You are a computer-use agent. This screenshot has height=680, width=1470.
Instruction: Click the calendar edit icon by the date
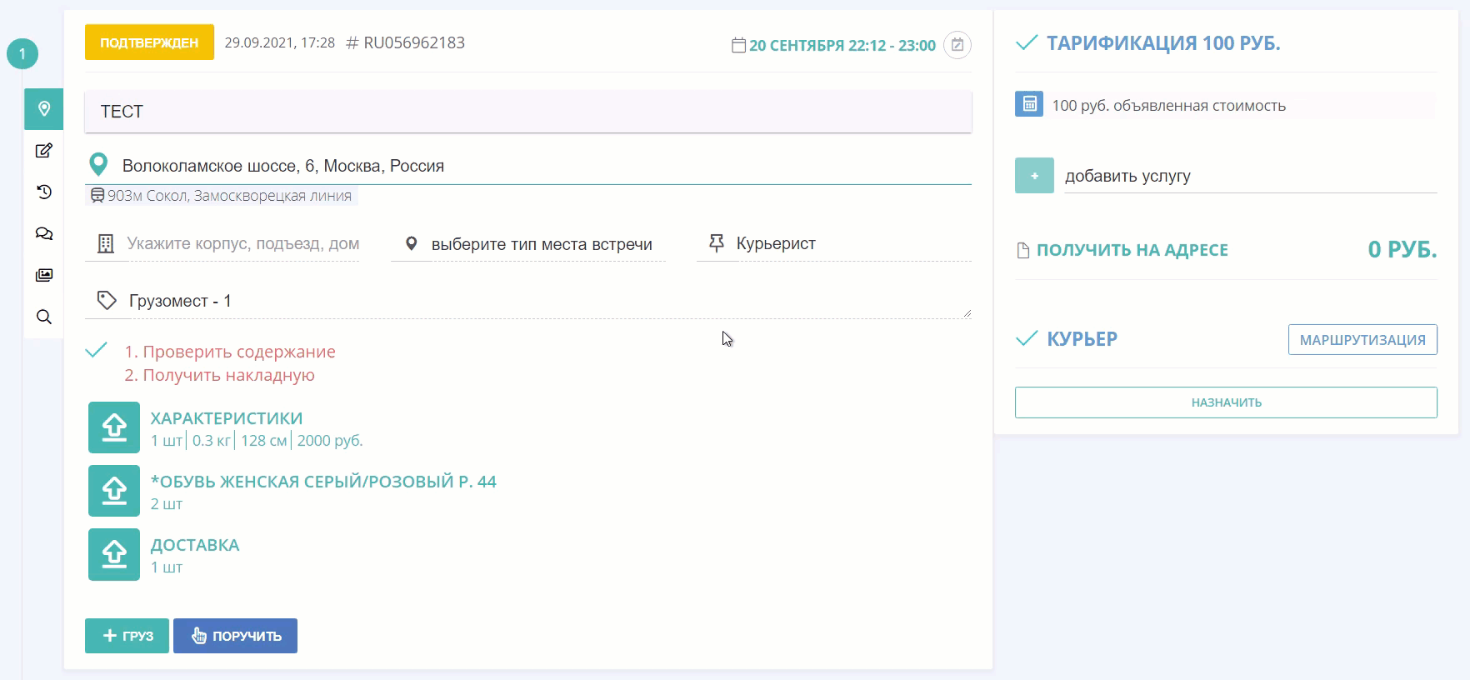[957, 45]
